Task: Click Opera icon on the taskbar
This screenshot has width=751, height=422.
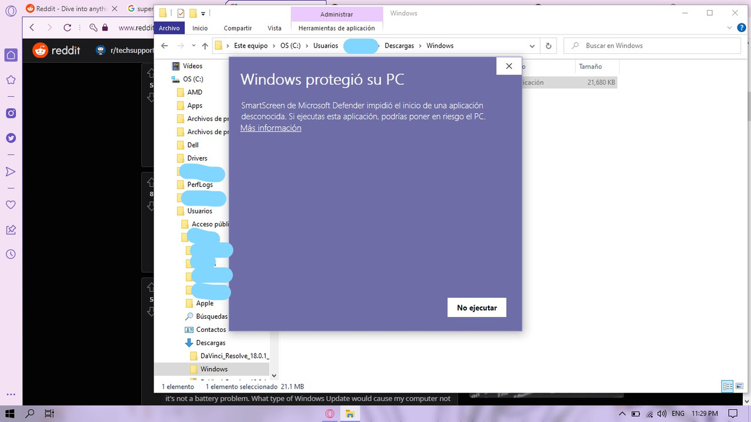Action: 330,413
